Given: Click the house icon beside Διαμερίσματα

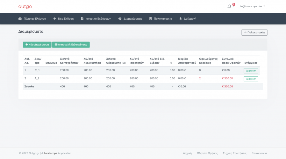Looking at the screenshot, I should click(120, 18).
